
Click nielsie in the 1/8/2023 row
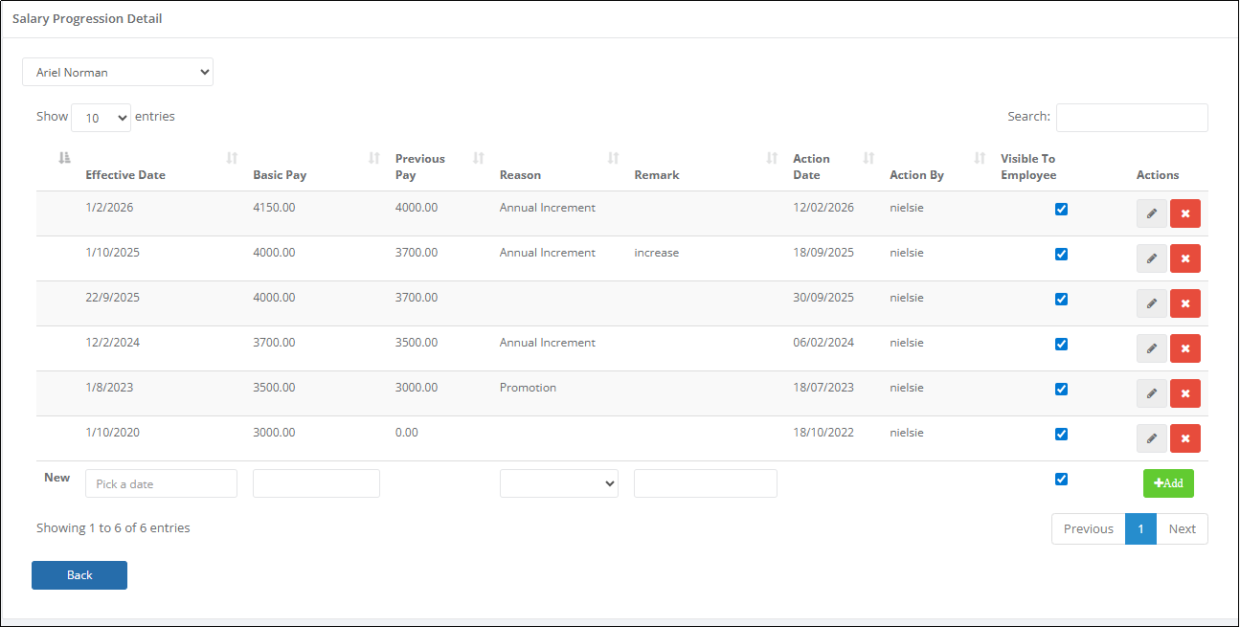coord(907,388)
